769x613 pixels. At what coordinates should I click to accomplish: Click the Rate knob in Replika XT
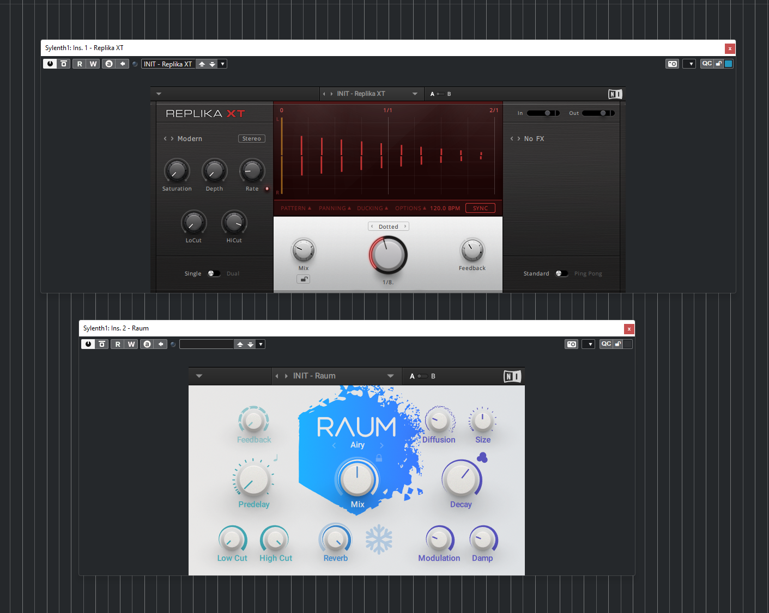coord(252,171)
